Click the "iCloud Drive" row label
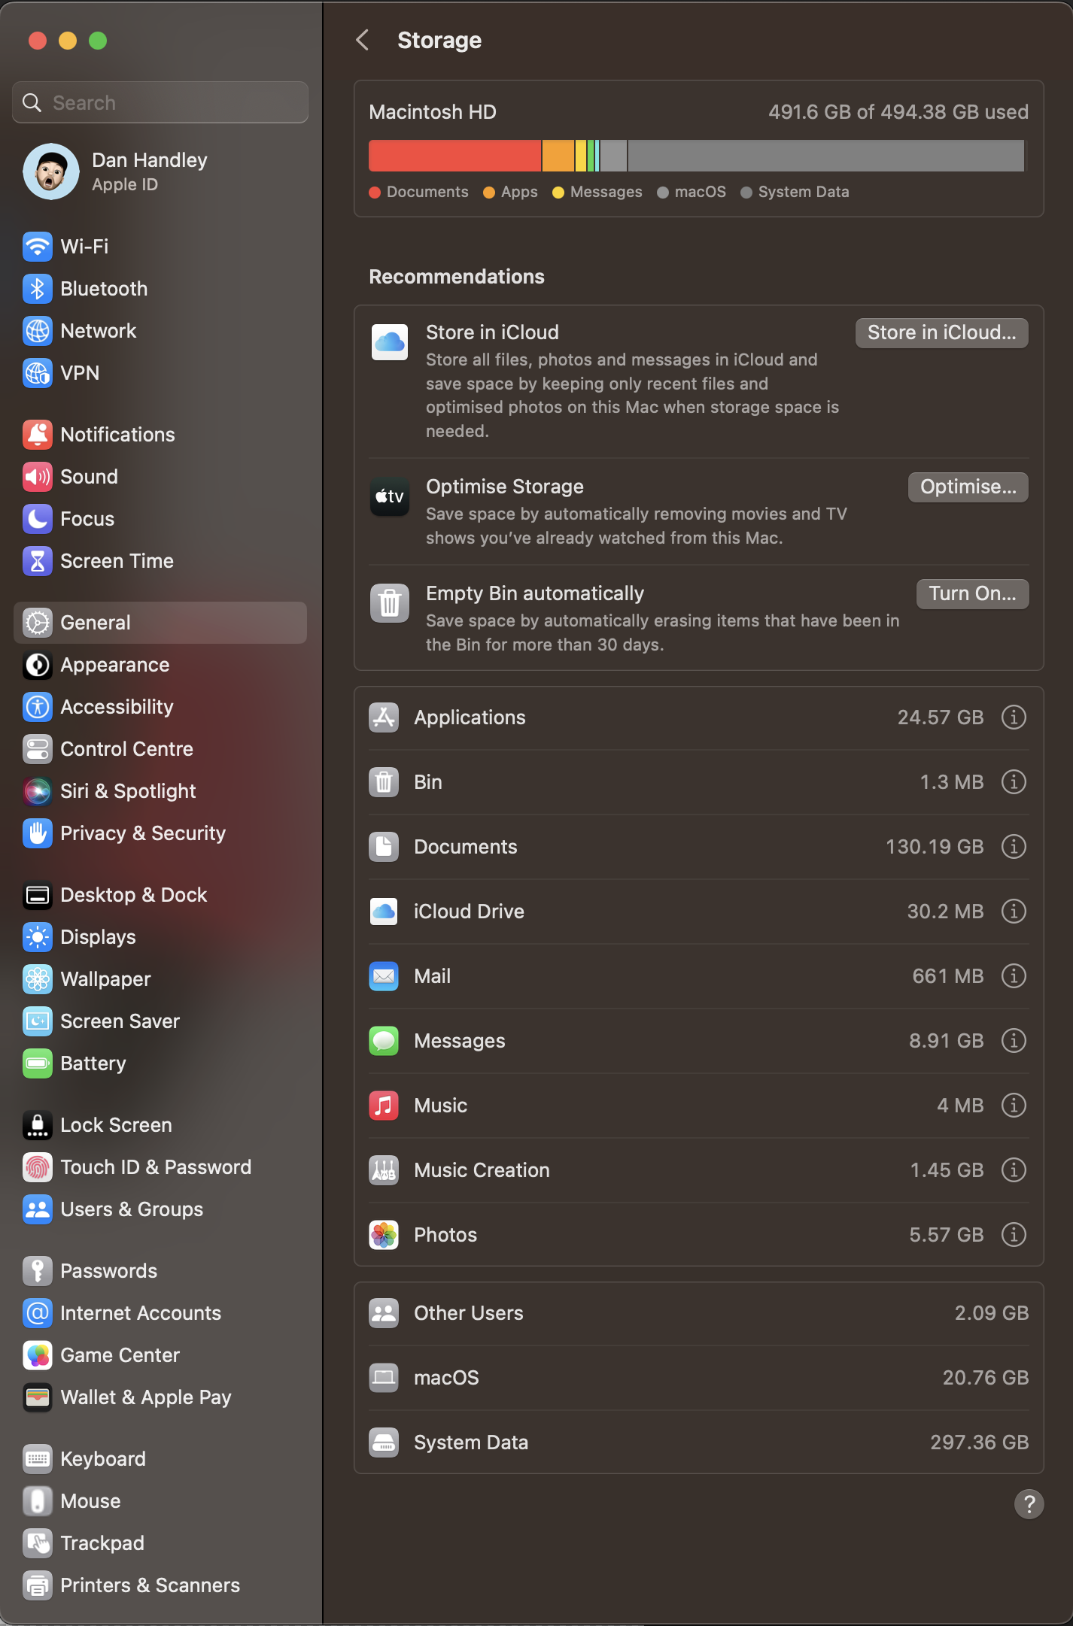1073x1626 pixels. [x=469, y=911]
